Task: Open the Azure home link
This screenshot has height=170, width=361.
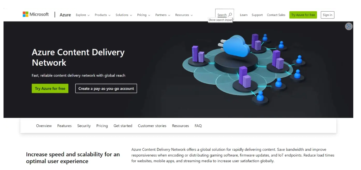Action: coord(65,15)
